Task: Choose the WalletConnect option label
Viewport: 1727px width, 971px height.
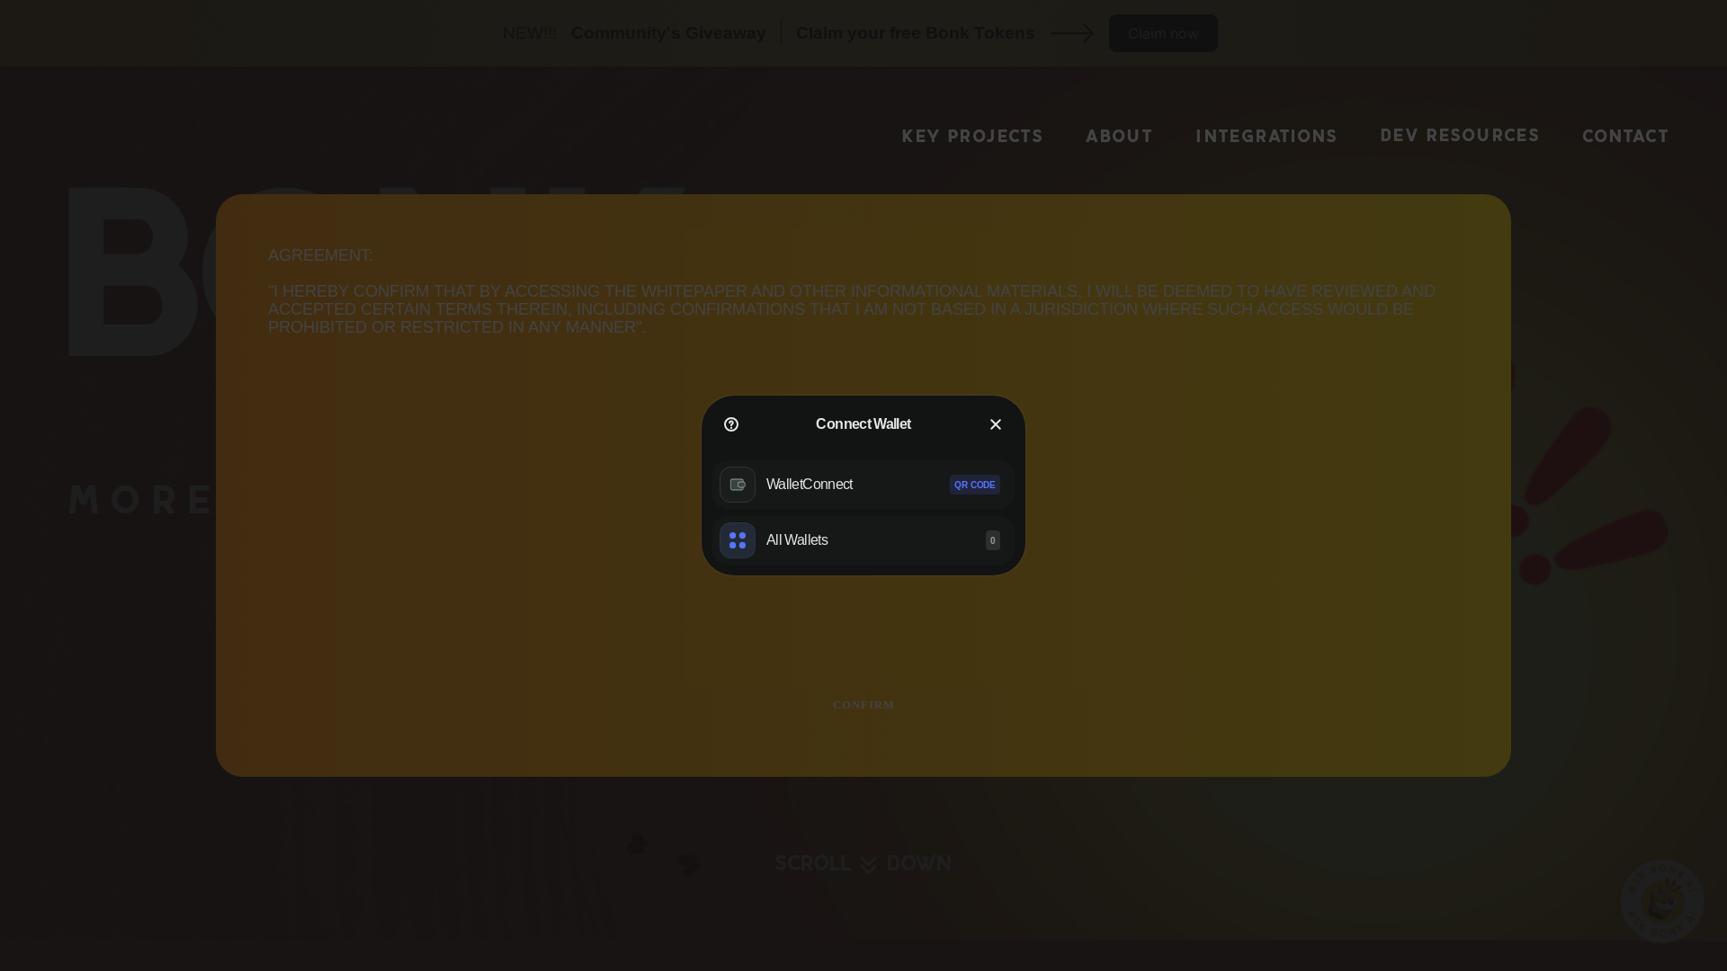Action: click(810, 485)
